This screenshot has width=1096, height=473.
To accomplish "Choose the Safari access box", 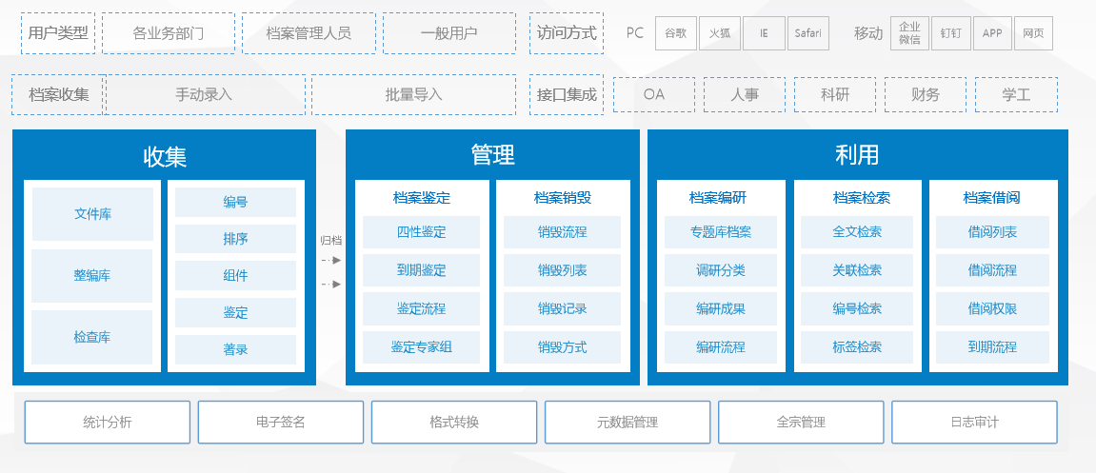I will pos(808,33).
